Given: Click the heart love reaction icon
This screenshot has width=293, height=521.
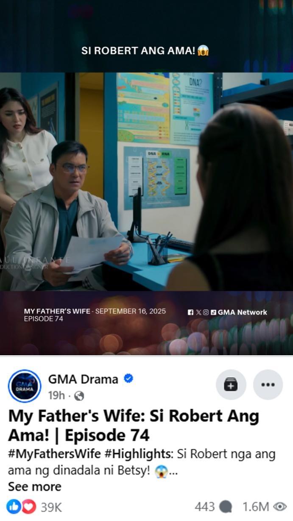Looking at the screenshot, I should pyautogui.click(x=28, y=506).
